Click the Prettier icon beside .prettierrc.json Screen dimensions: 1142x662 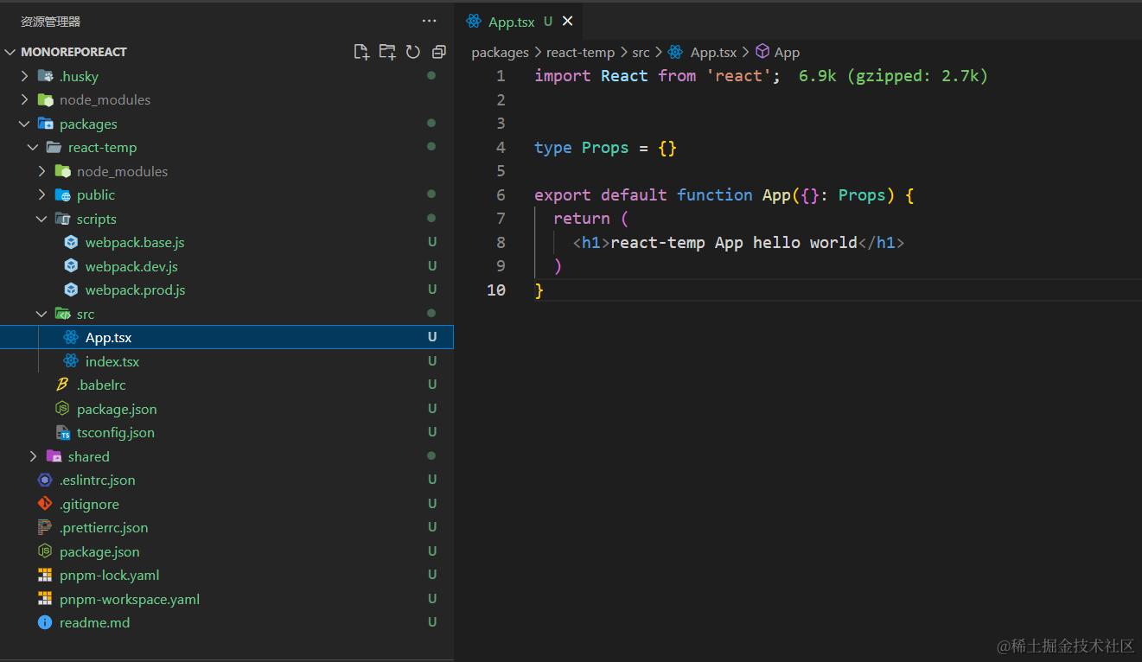pos(45,527)
